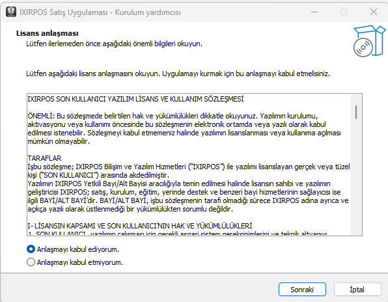Image resolution: width=388 pixels, height=302 pixels.
Task: Click the license text scrollbar thumb
Action: 356,113
